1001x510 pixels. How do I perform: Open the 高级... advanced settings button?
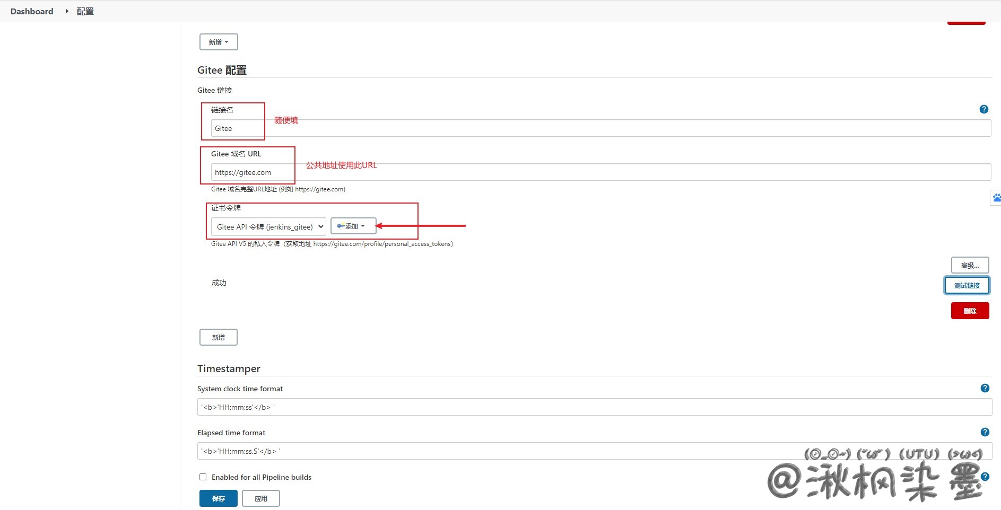coord(970,265)
